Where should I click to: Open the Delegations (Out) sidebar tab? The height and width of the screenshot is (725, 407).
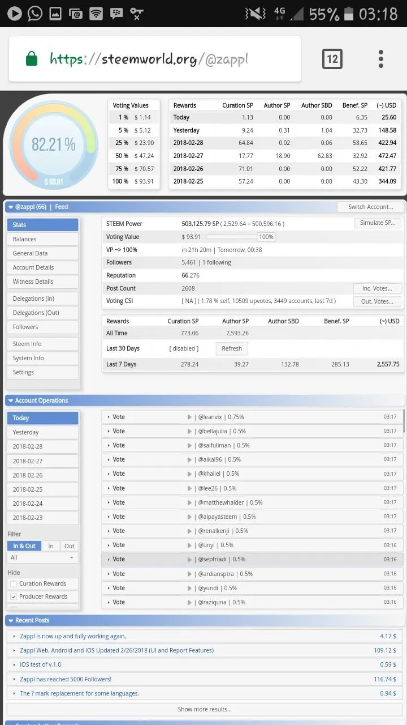coord(42,313)
